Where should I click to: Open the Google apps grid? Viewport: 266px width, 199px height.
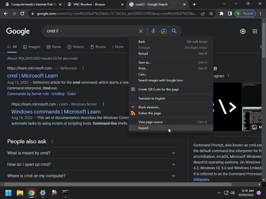[255, 31]
